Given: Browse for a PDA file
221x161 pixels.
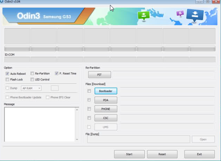Looking at the screenshot, I should 106,100.
